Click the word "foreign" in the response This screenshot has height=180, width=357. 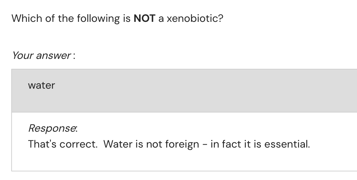click(x=183, y=144)
